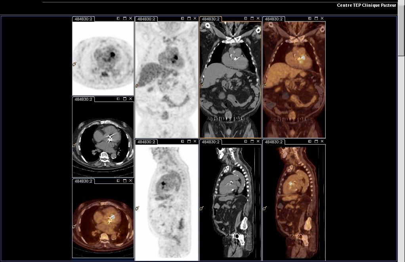Click the marker icon on the sagittal fused image edge

(x=264, y=208)
